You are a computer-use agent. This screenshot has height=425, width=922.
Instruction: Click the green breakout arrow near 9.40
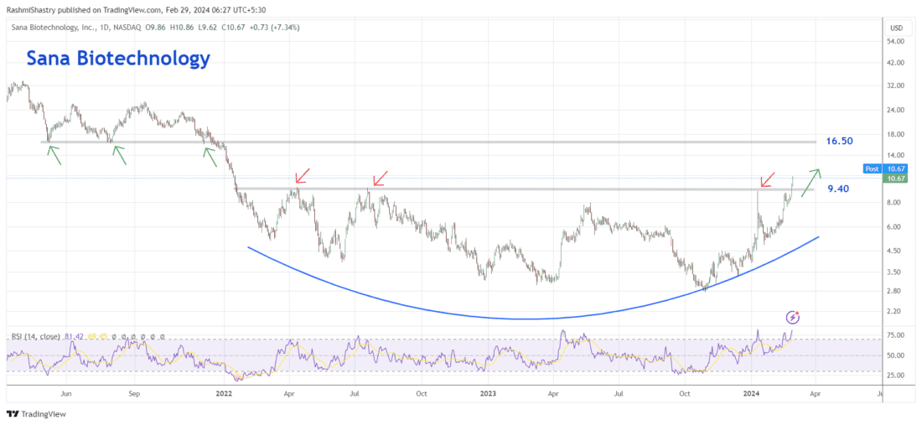810,182
